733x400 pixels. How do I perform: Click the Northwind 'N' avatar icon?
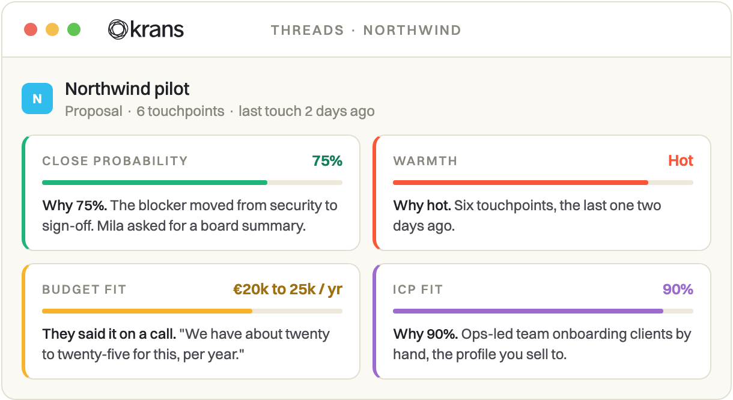pyautogui.click(x=37, y=98)
